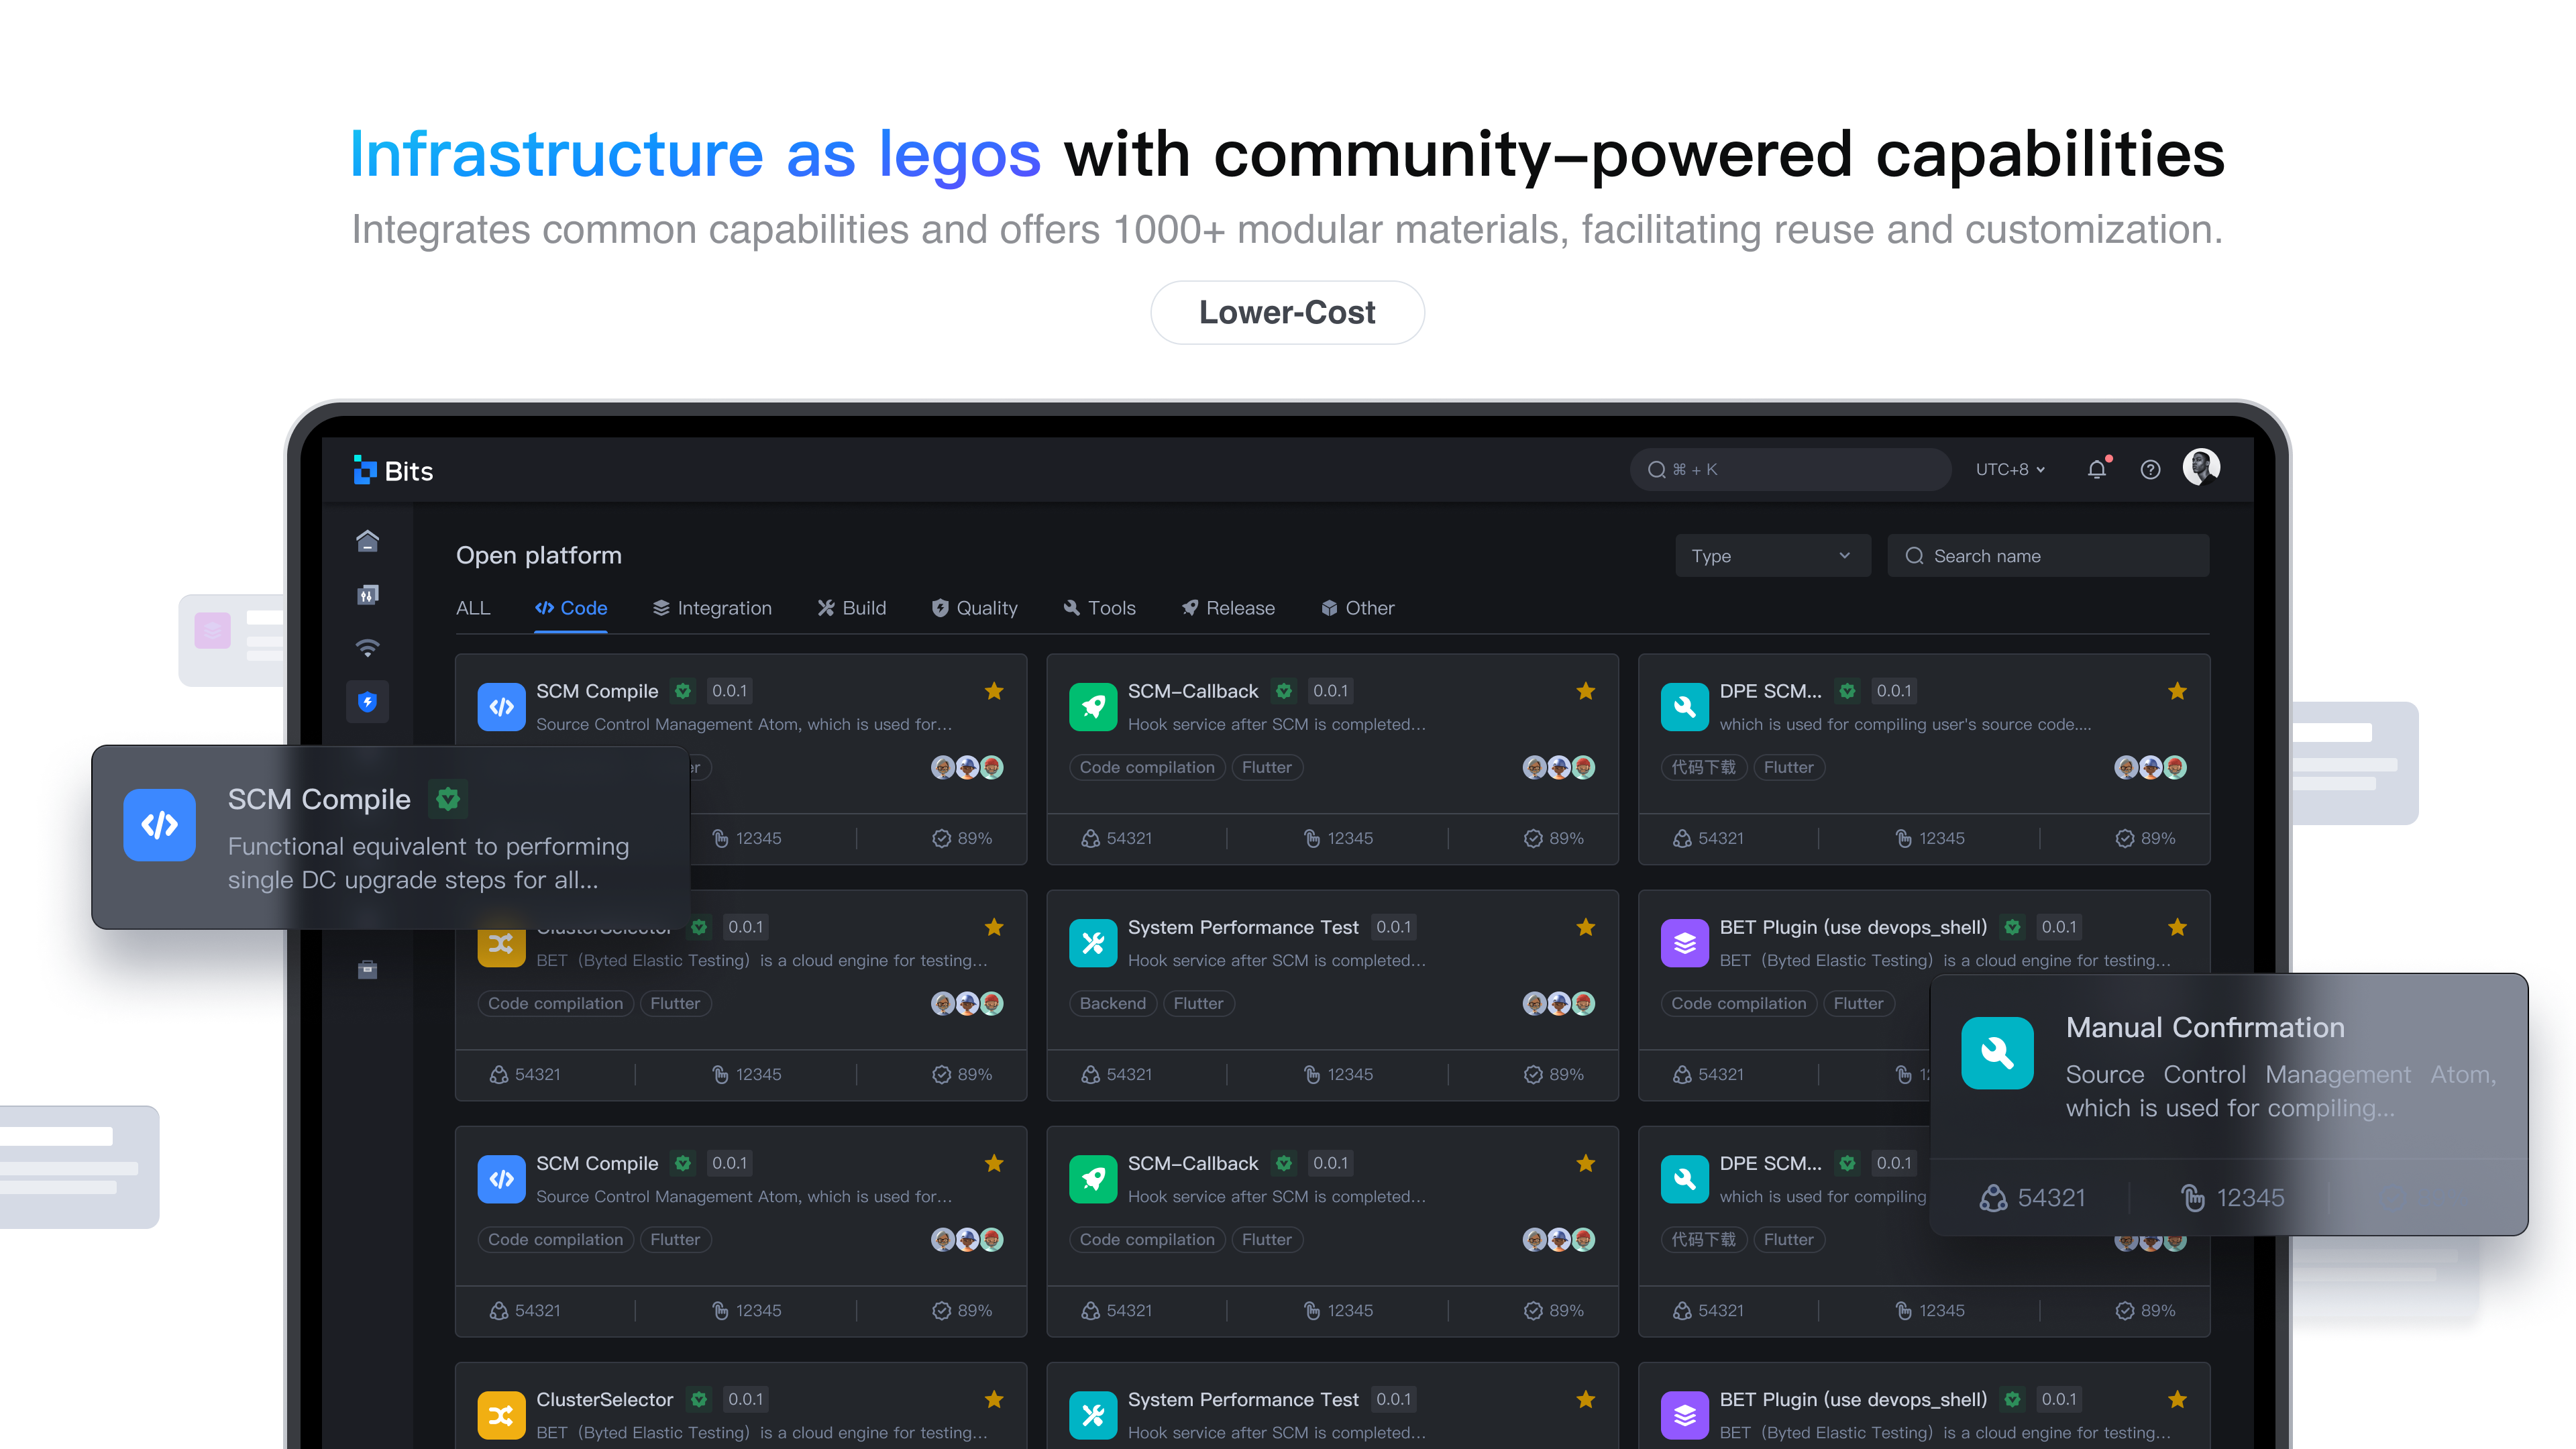Toggle favorite star on second-row BET Plugin card

(2177, 927)
